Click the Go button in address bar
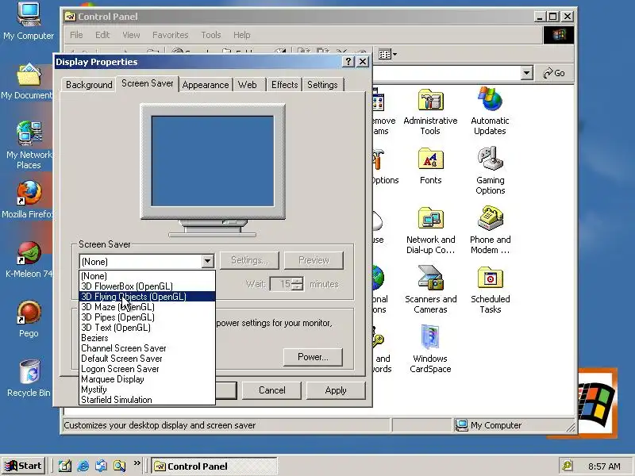Image resolution: width=635 pixels, height=476 pixels. pos(554,73)
